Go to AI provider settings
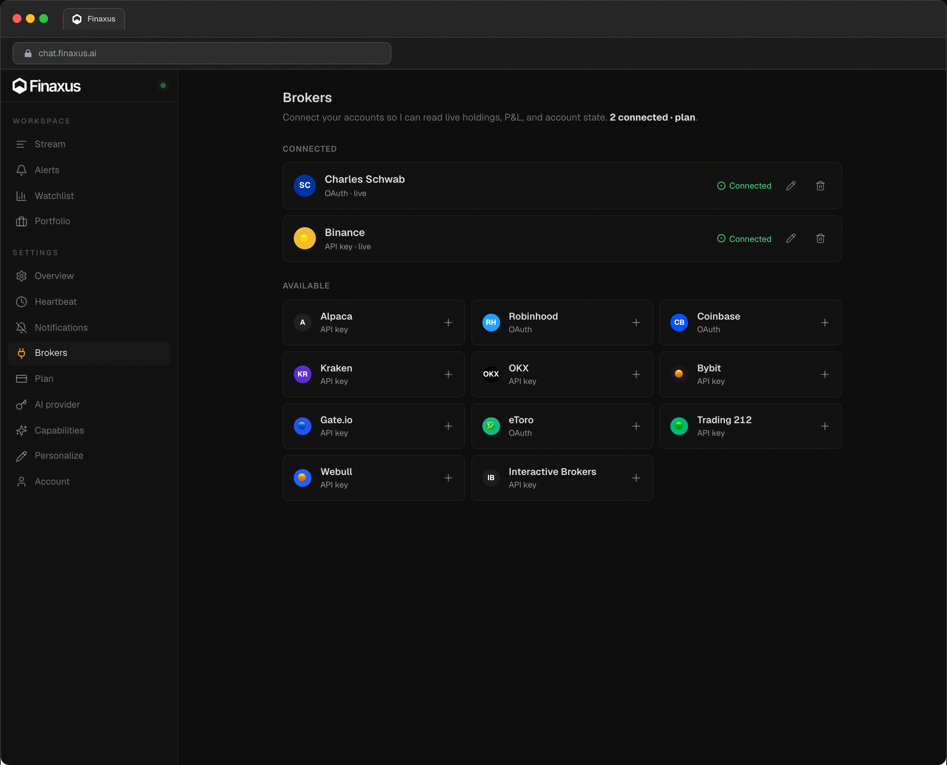Image resolution: width=947 pixels, height=765 pixels. tap(89, 405)
